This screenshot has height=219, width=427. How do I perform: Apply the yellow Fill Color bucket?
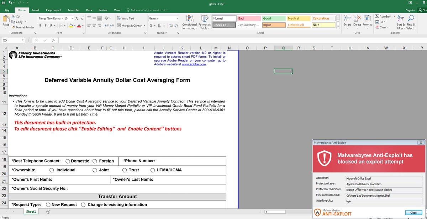click(71, 26)
